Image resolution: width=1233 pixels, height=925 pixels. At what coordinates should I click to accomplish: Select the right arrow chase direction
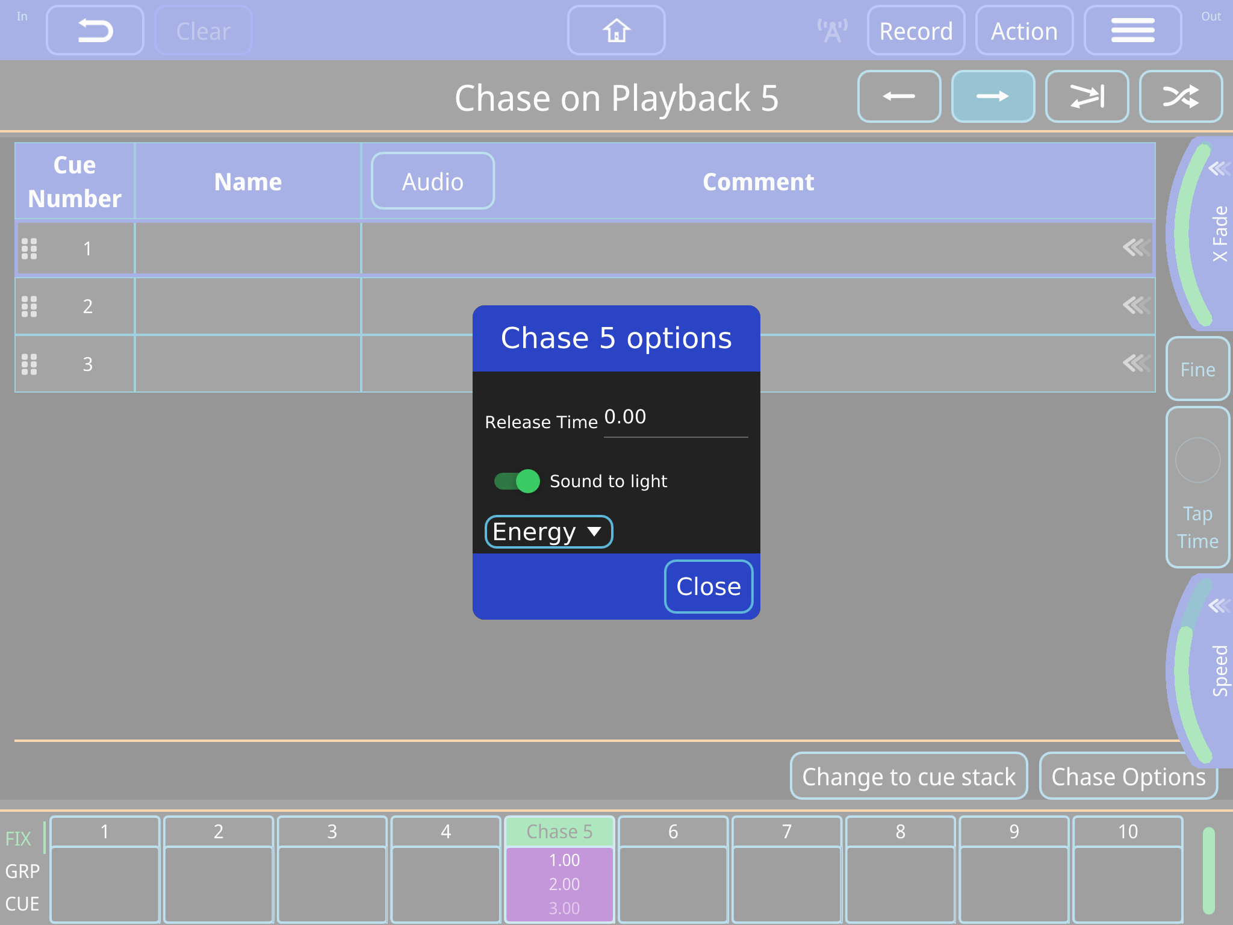pos(993,96)
